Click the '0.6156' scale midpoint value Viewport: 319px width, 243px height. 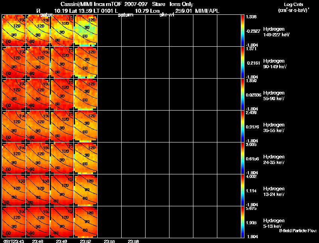click(252, 159)
